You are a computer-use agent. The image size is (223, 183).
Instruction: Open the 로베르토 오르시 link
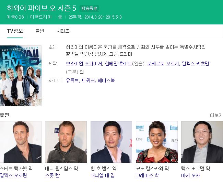click(163, 64)
